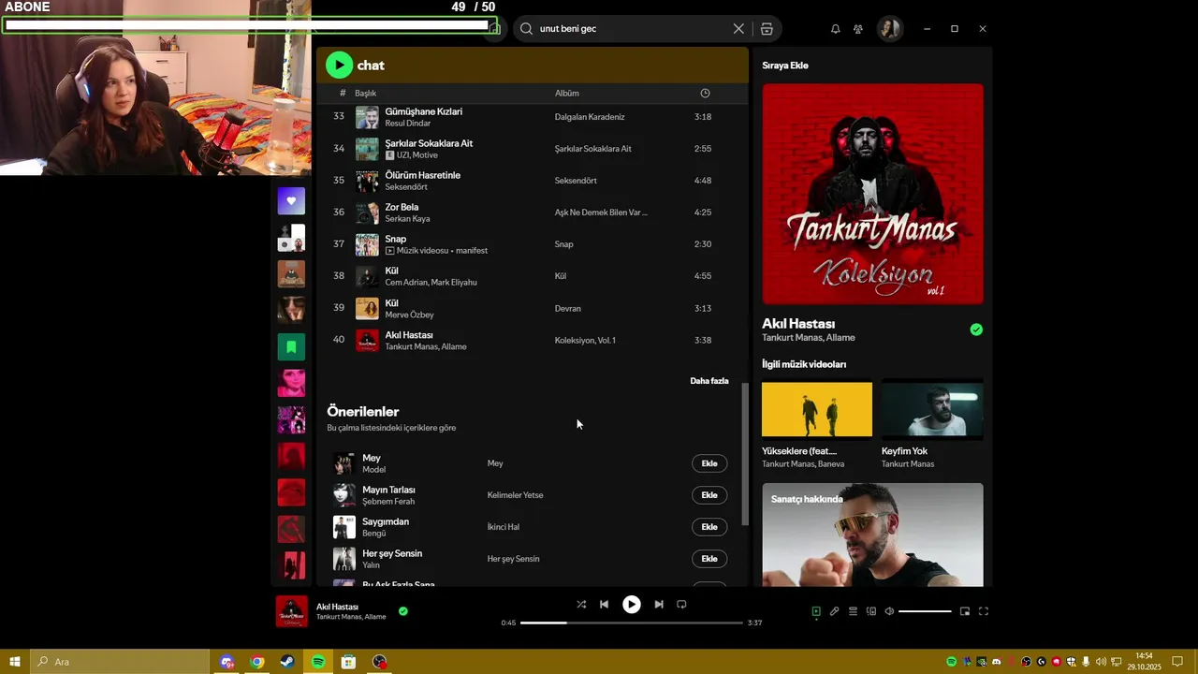
Task: Toggle repeat mode
Action: [681, 605]
